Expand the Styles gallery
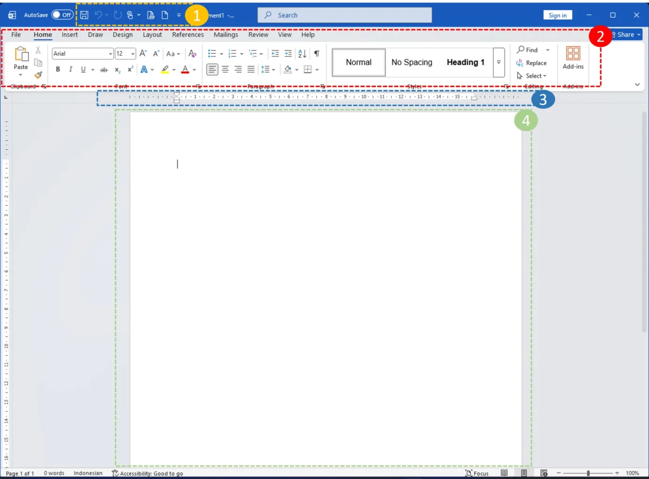 pos(499,62)
